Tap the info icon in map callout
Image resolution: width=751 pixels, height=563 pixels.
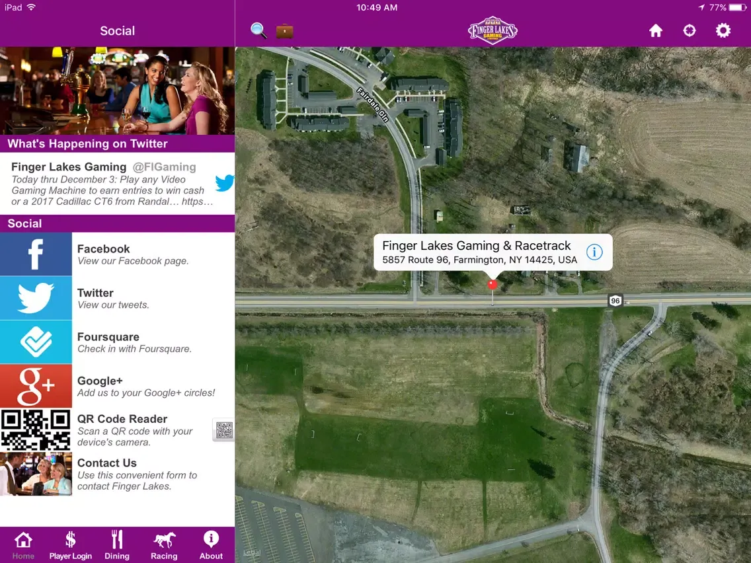[x=594, y=252]
